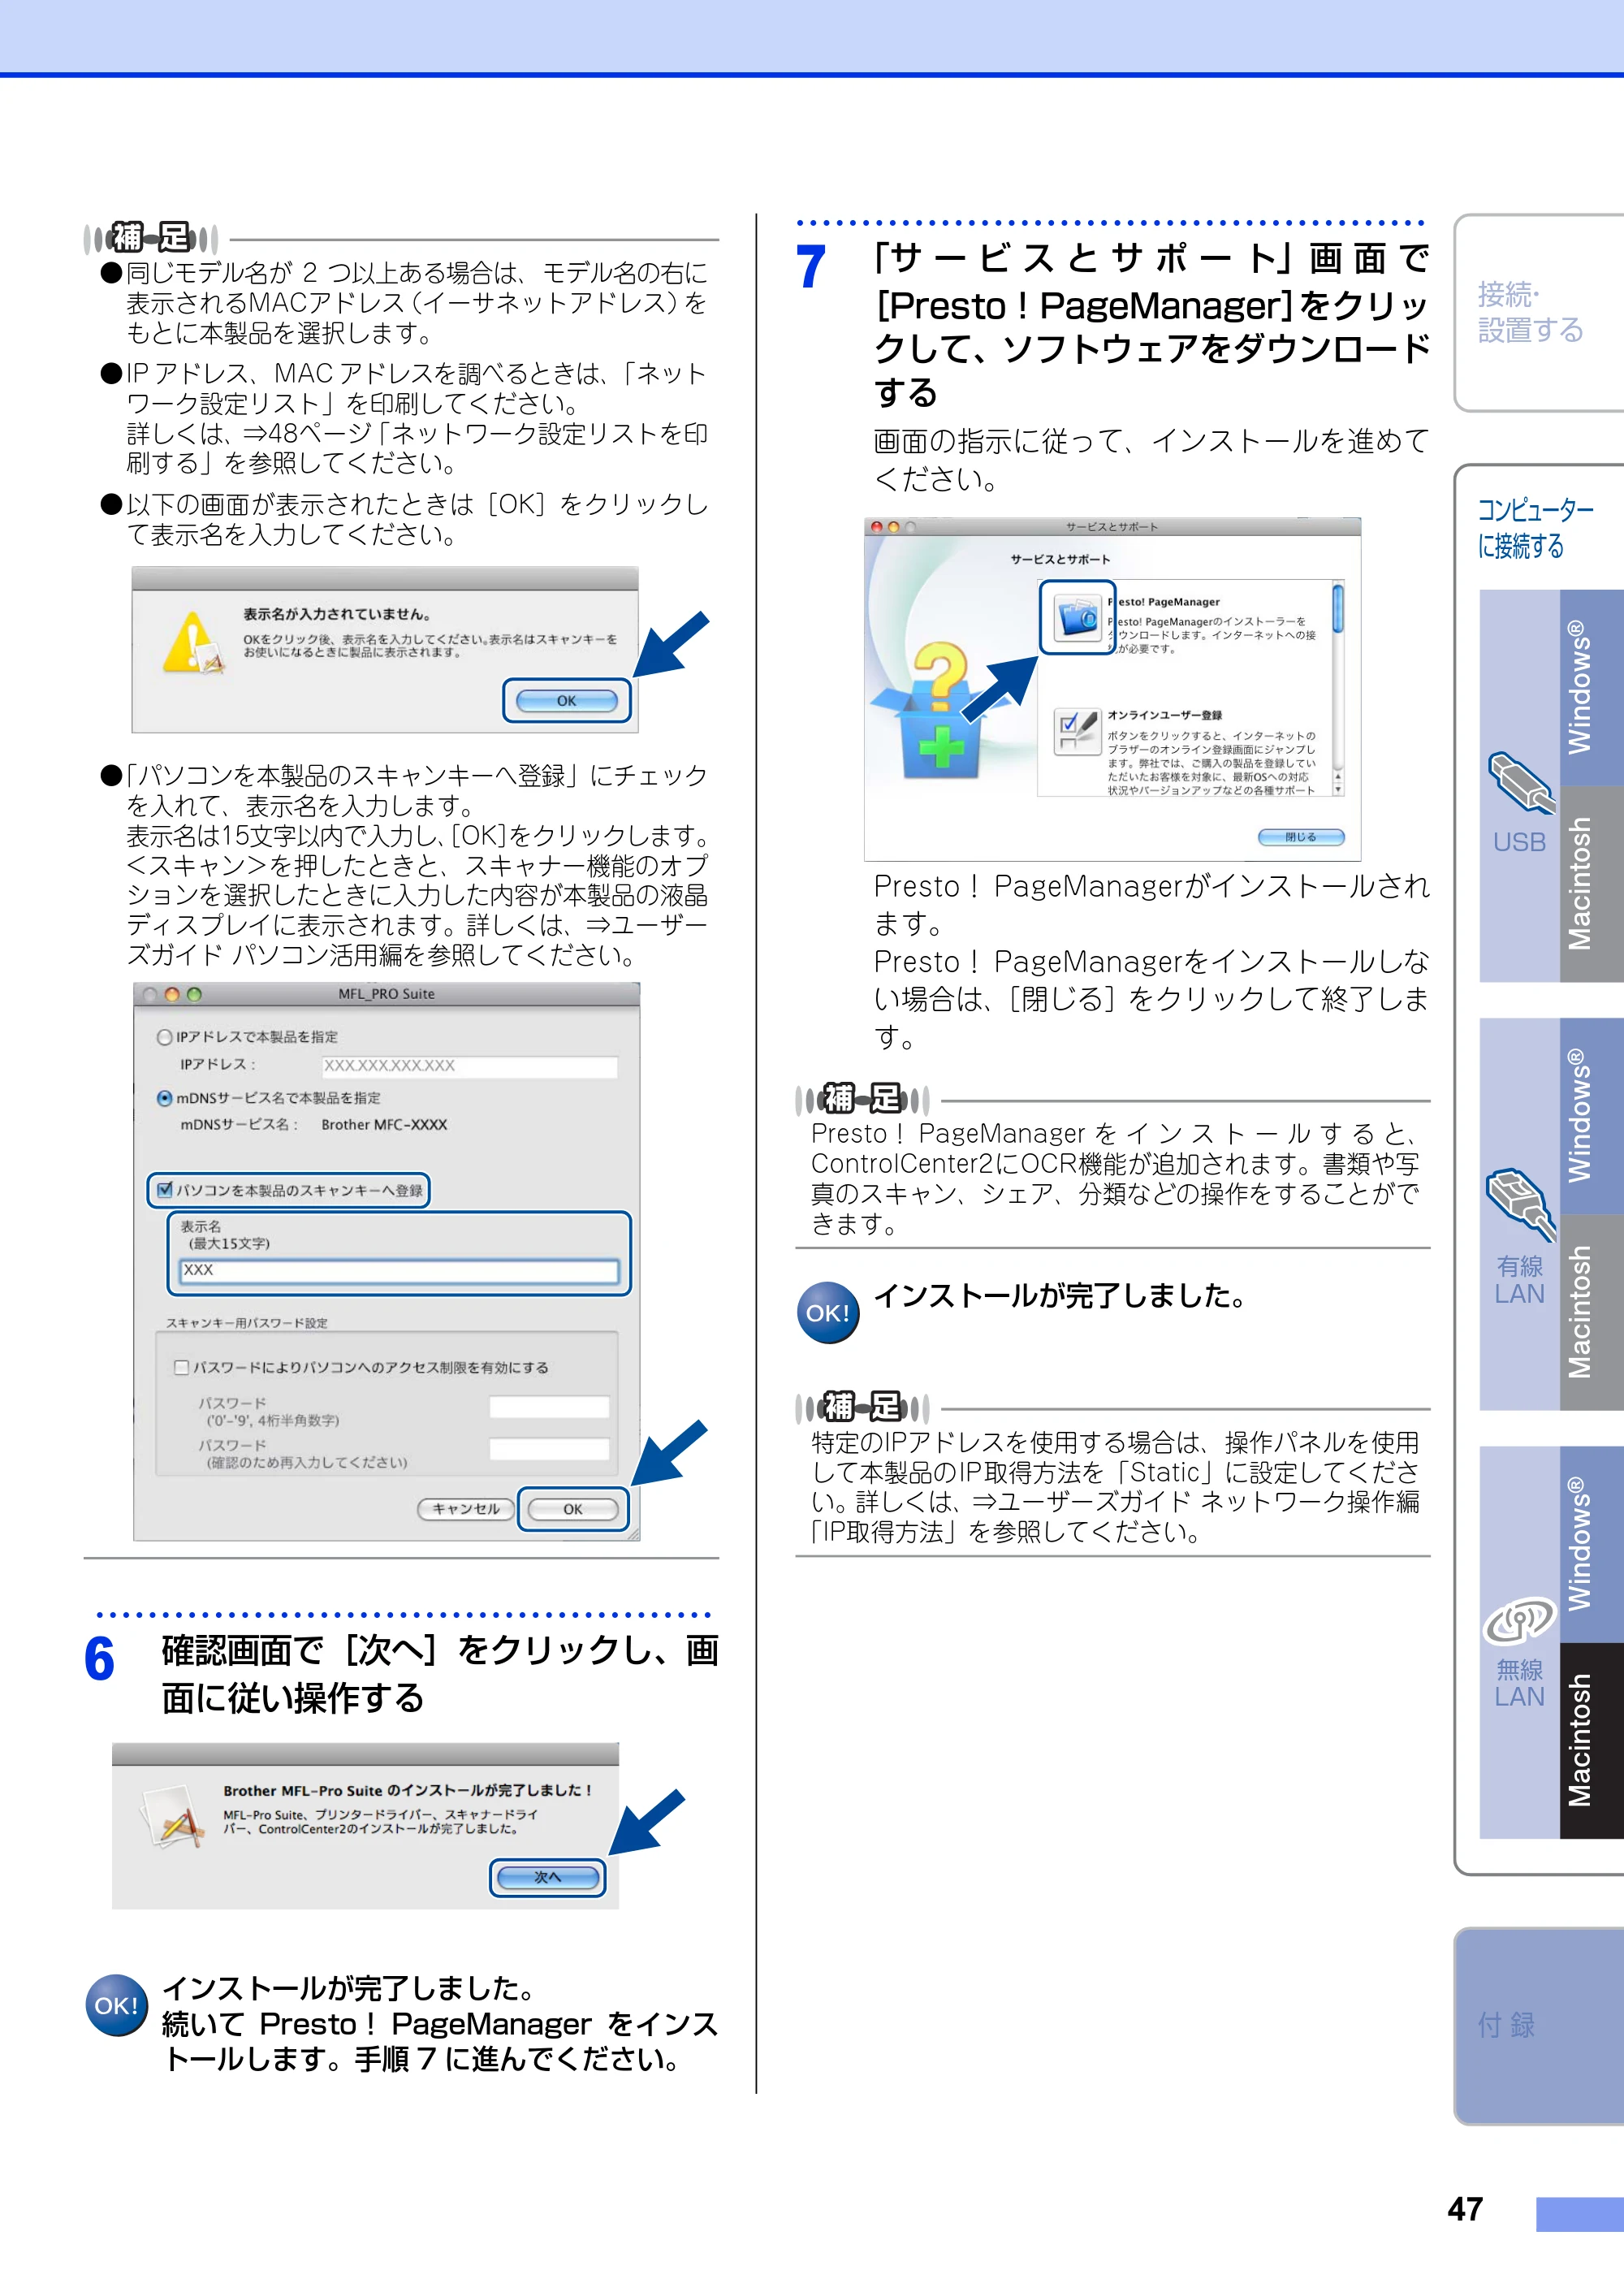Screen dimensions: 1624x2292
Task: Select the 無線LAN Macintosh side tab
Action: [1591, 1740]
